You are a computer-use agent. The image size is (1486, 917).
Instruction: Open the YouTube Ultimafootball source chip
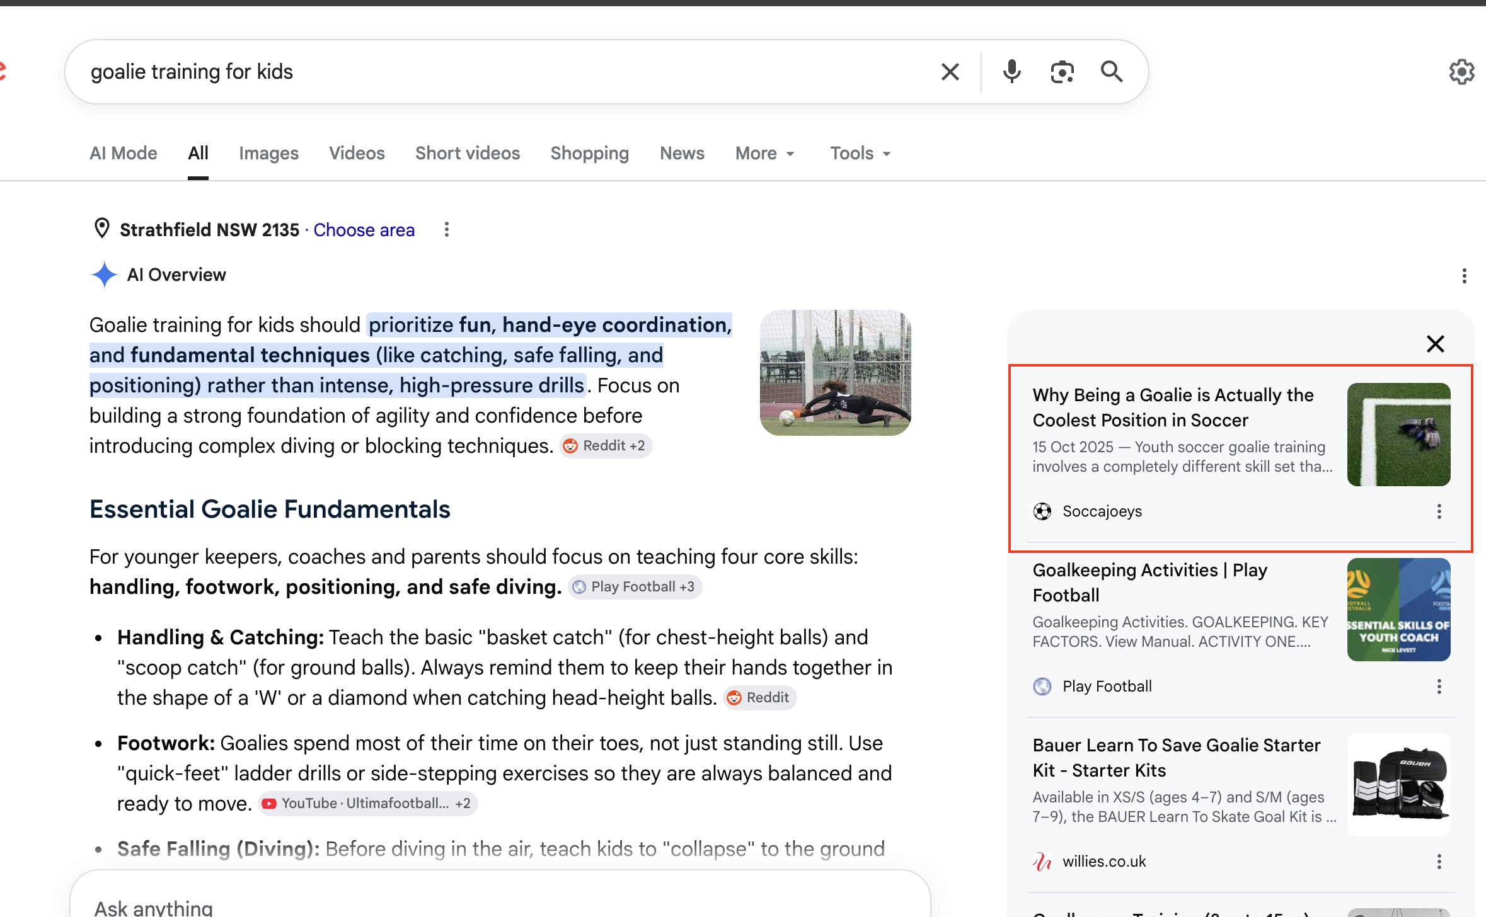(x=367, y=804)
